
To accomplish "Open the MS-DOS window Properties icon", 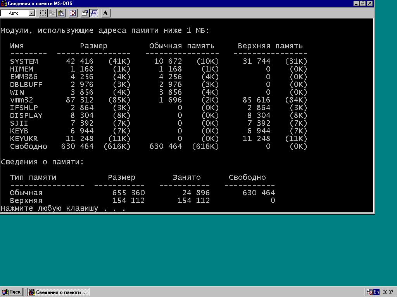I will [x=85, y=13].
